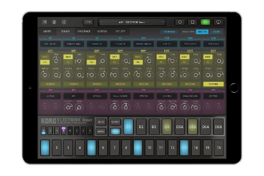This screenshot has height=176, width=264.
Task: Toggle sequencer step 13
Action: (184, 147)
